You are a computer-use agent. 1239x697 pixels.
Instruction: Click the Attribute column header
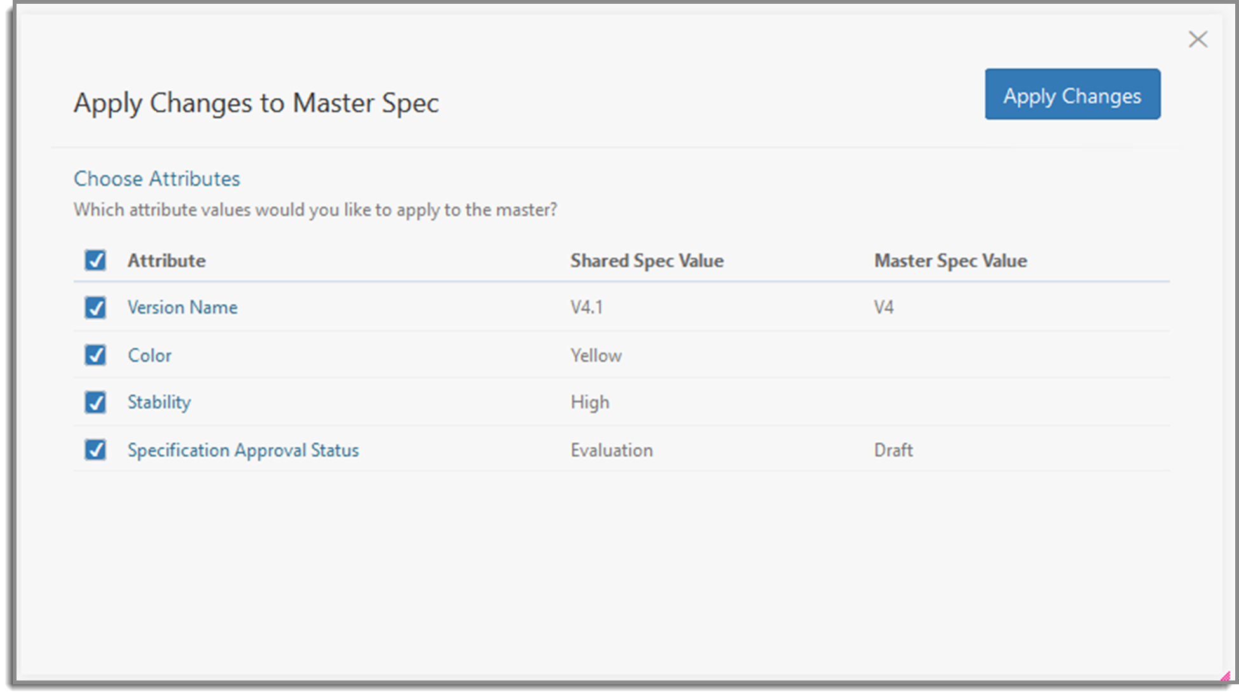pos(166,261)
